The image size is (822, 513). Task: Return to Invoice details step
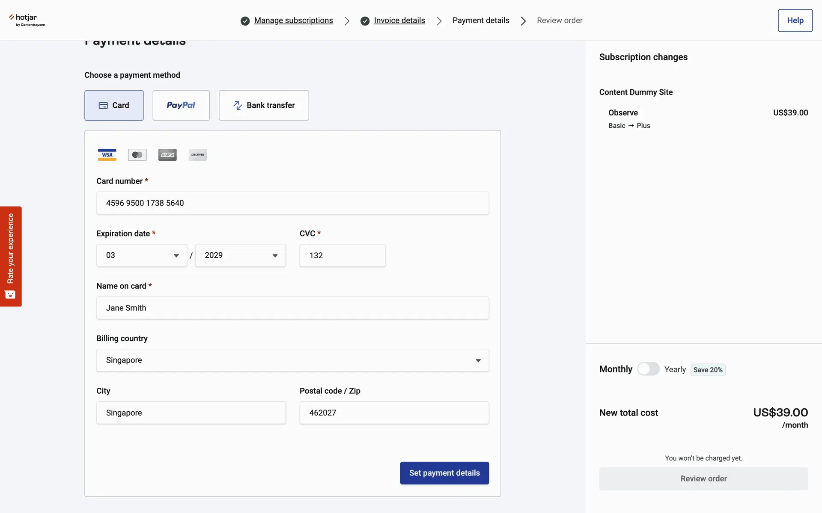399,21
